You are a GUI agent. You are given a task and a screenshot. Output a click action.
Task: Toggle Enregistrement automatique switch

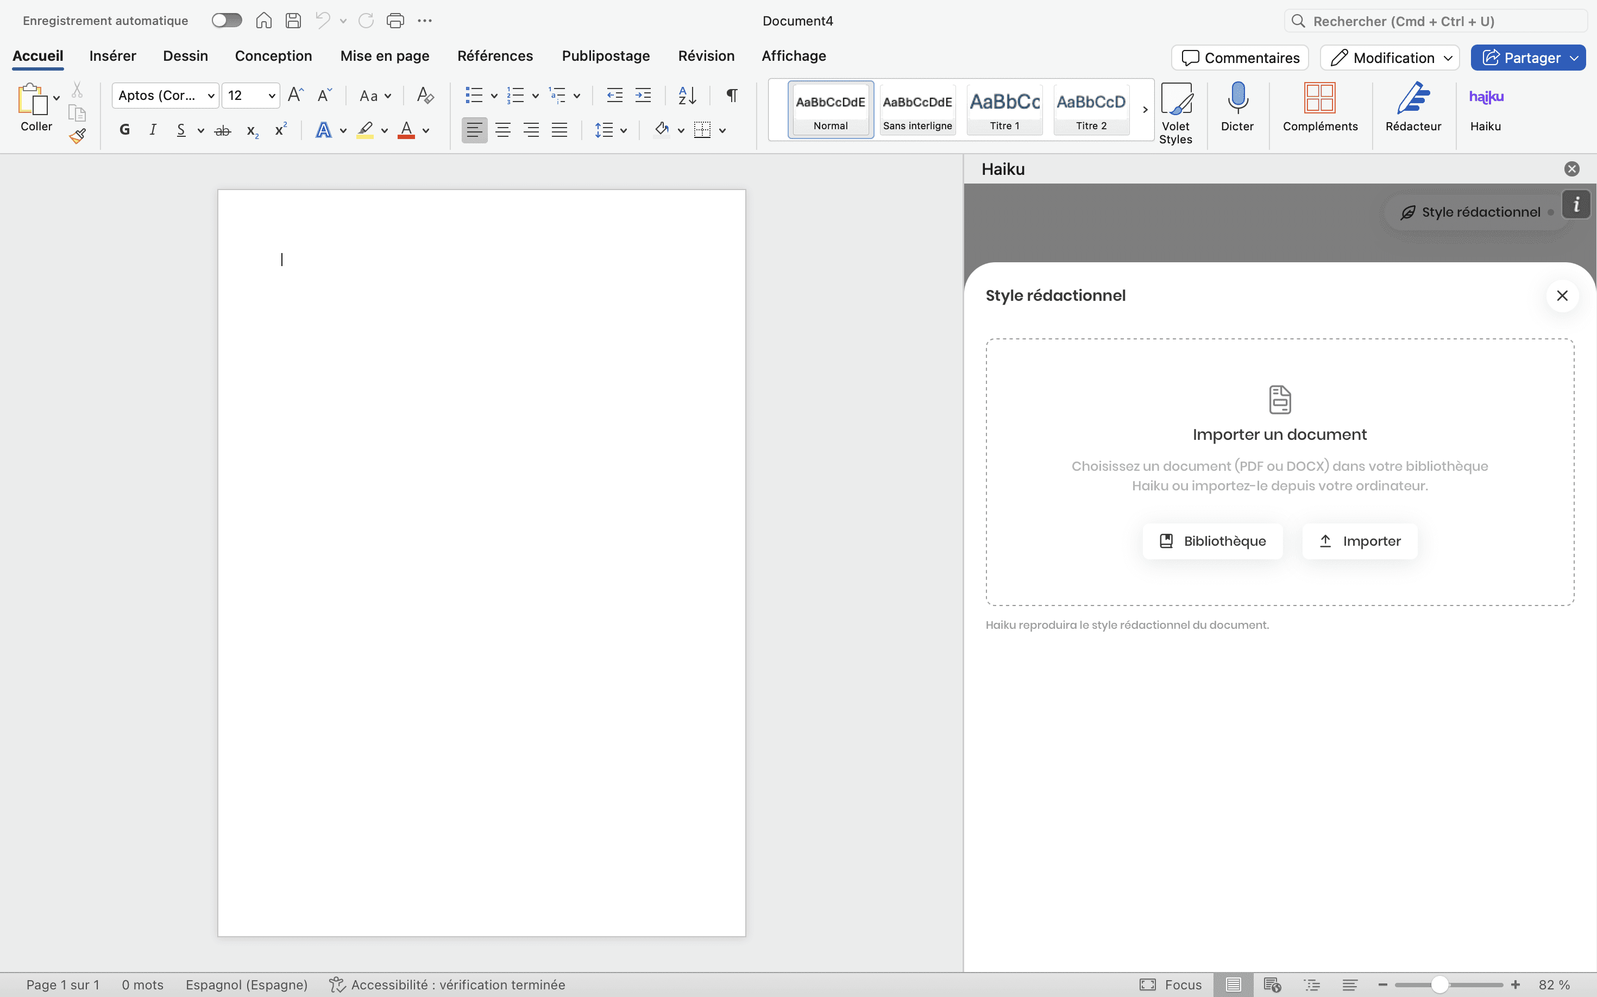227,21
